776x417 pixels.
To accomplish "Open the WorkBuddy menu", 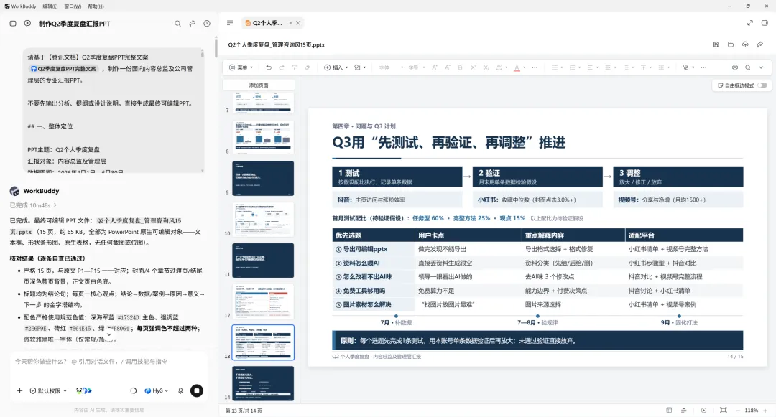I will (x=20, y=6).
